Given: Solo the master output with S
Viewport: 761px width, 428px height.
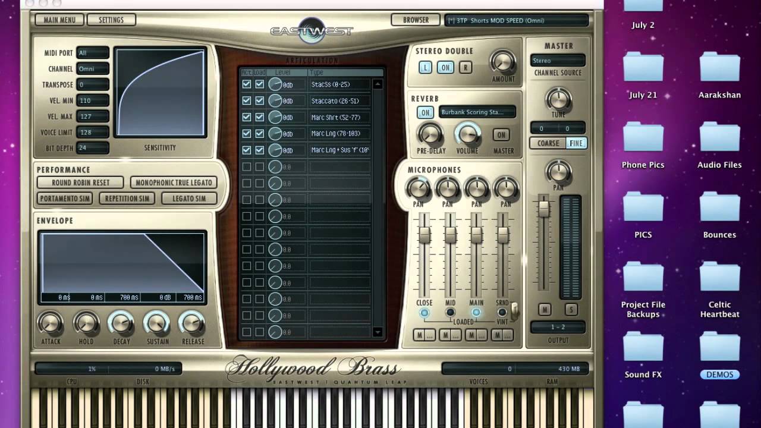Looking at the screenshot, I should [x=571, y=310].
